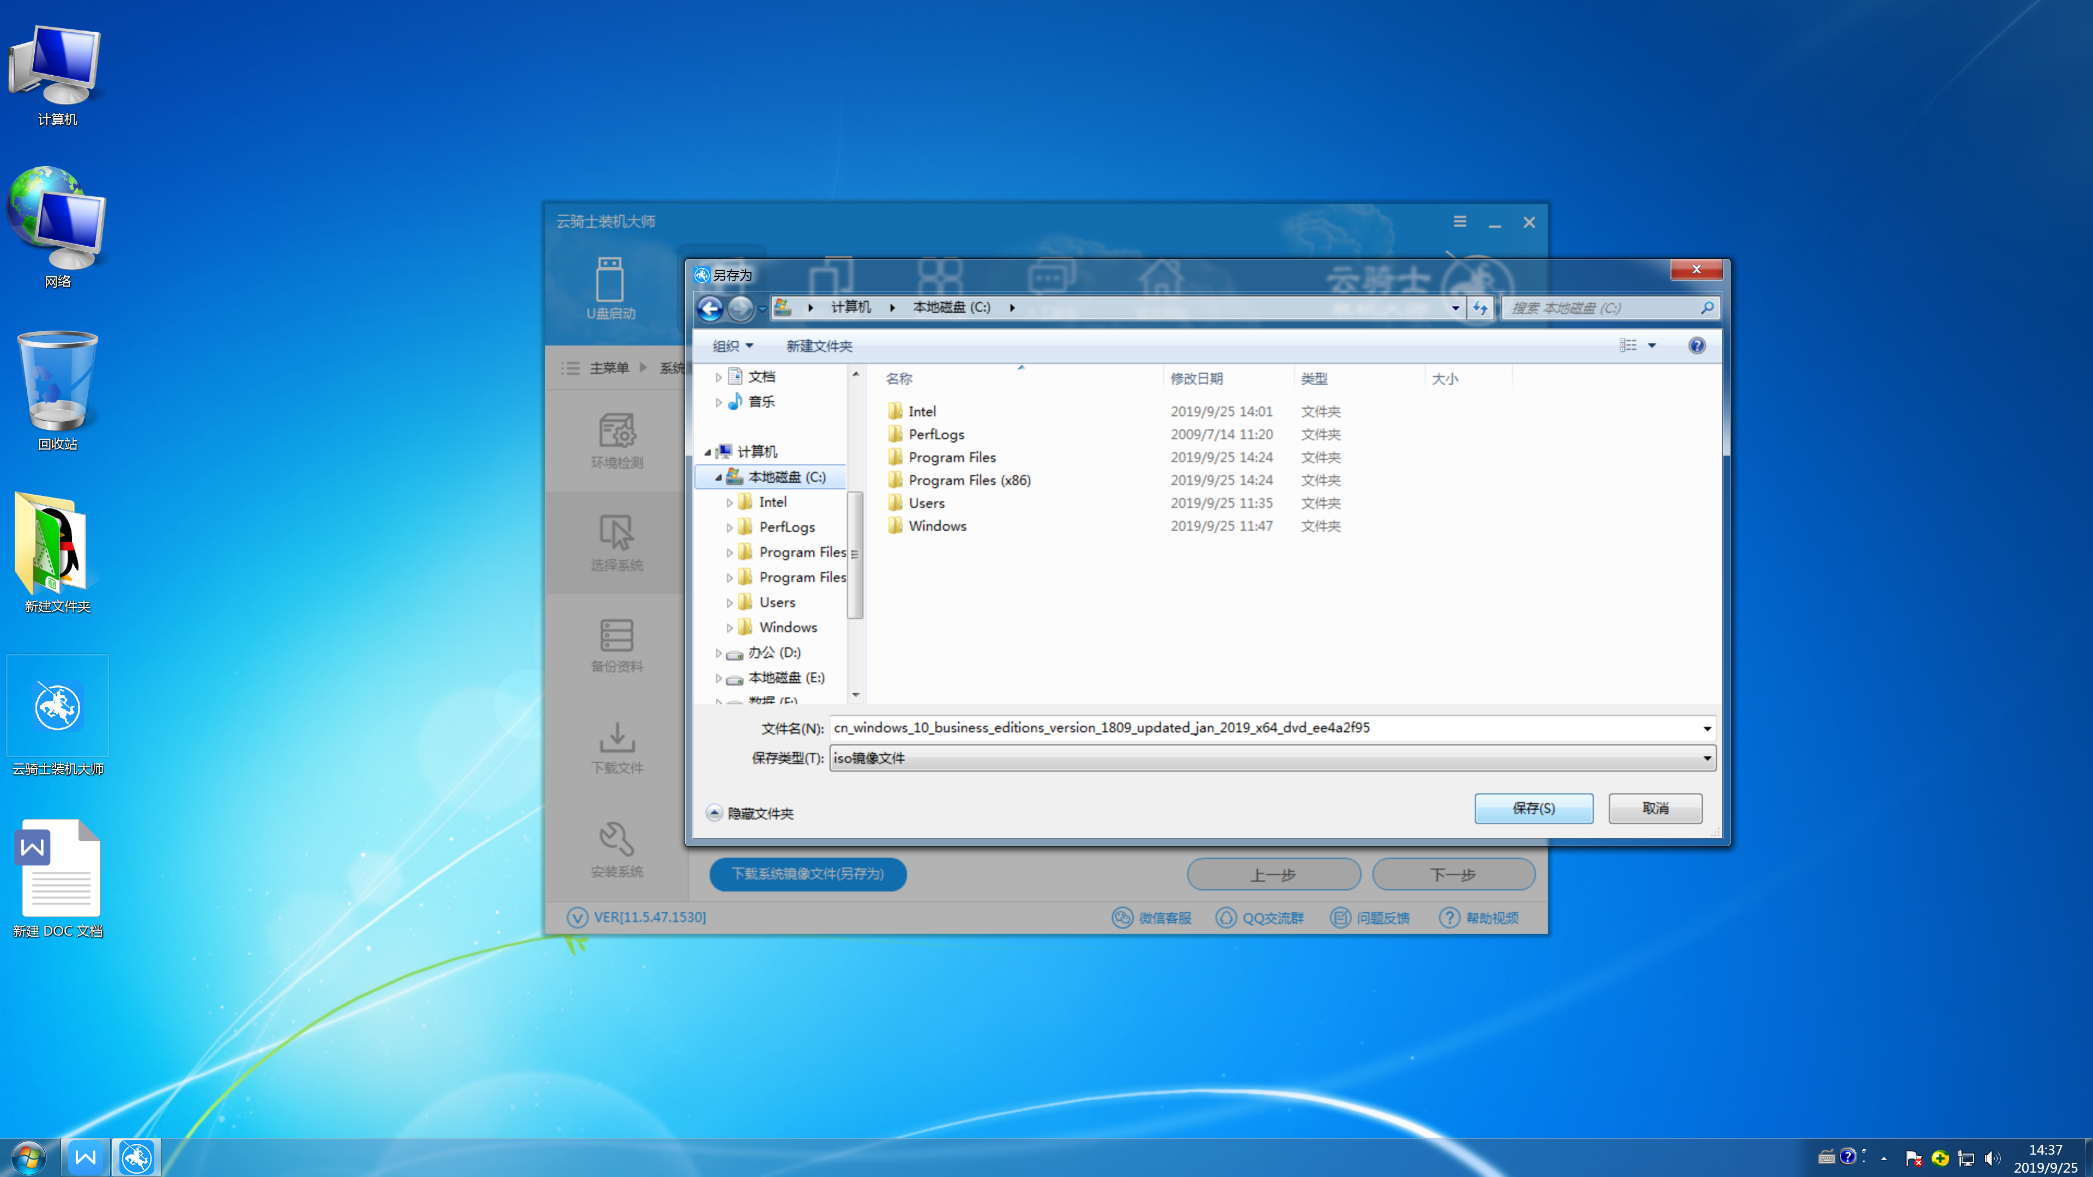This screenshot has height=1177, width=2093.
Task: Click the Windows Start button
Action: 28,1157
